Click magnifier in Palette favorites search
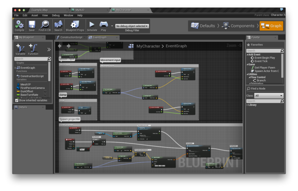This screenshot has width=298, height=191. tap(282, 51)
